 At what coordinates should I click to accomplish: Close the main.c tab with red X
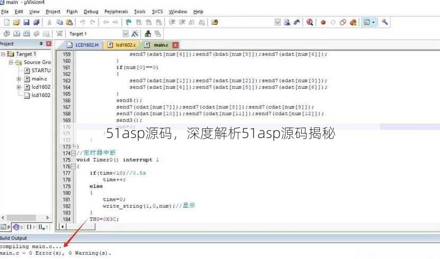175,45
